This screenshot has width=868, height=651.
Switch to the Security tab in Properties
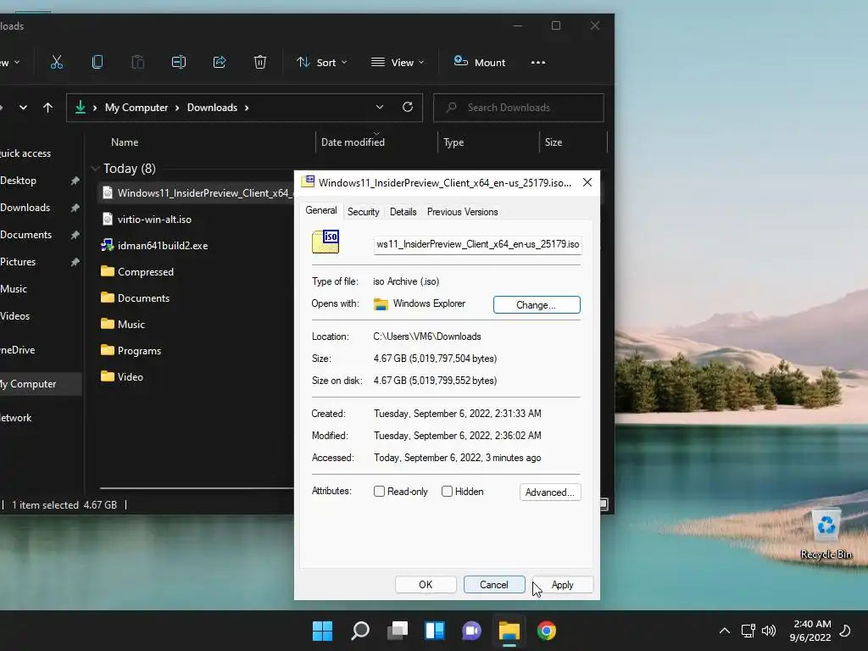(363, 211)
